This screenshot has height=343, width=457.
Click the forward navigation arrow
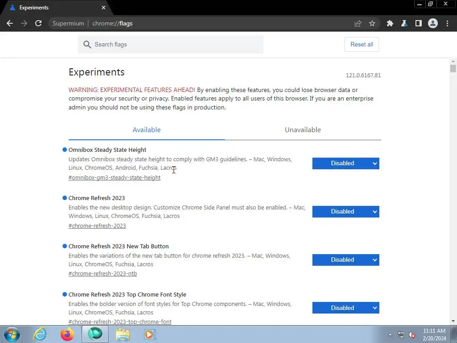pos(24,23)
